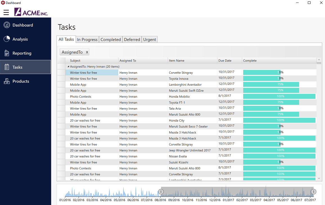325x205 pixels.
Task: Sort by Item Name column header
Action: coord(193,61)
